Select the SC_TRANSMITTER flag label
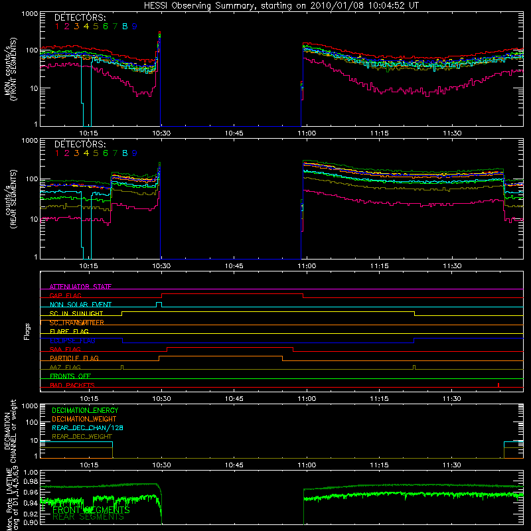 coord(77,323)
